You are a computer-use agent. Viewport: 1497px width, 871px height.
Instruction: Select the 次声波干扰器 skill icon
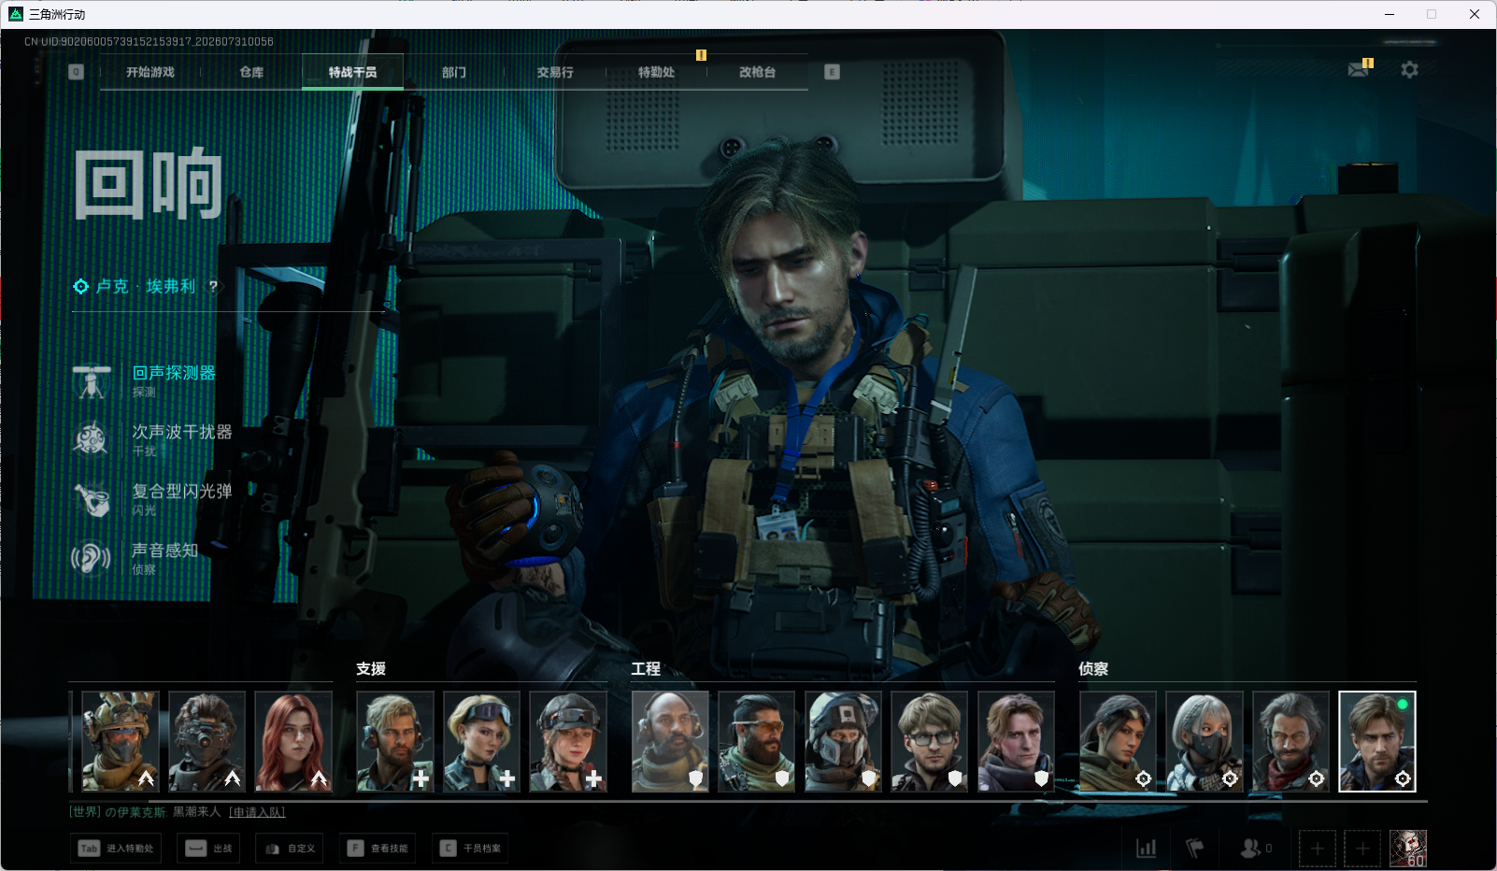[x=92, y=440]
